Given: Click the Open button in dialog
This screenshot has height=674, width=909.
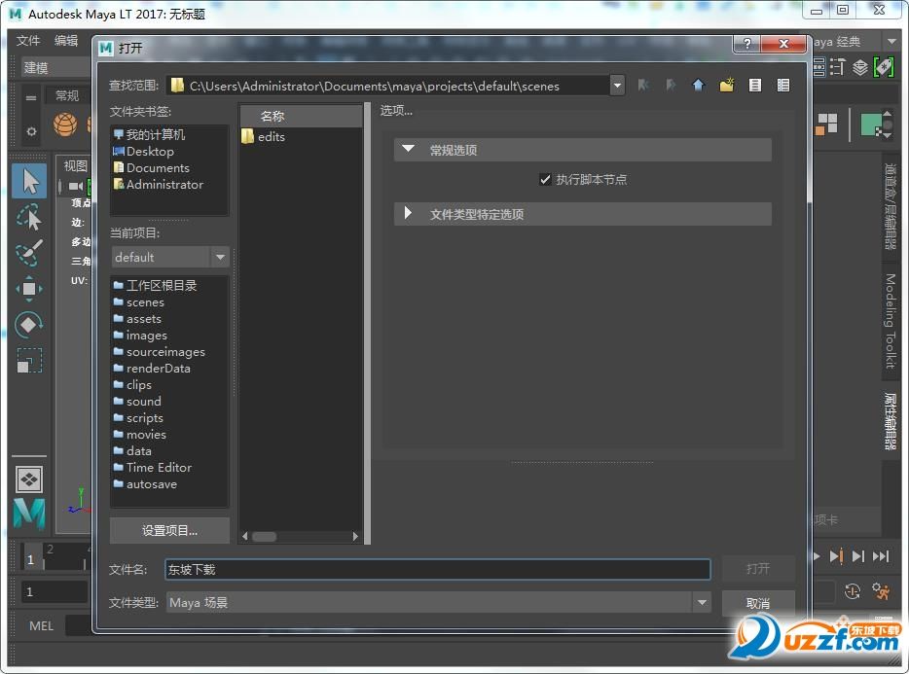Looking at the screenshot, I should (758, 569).
